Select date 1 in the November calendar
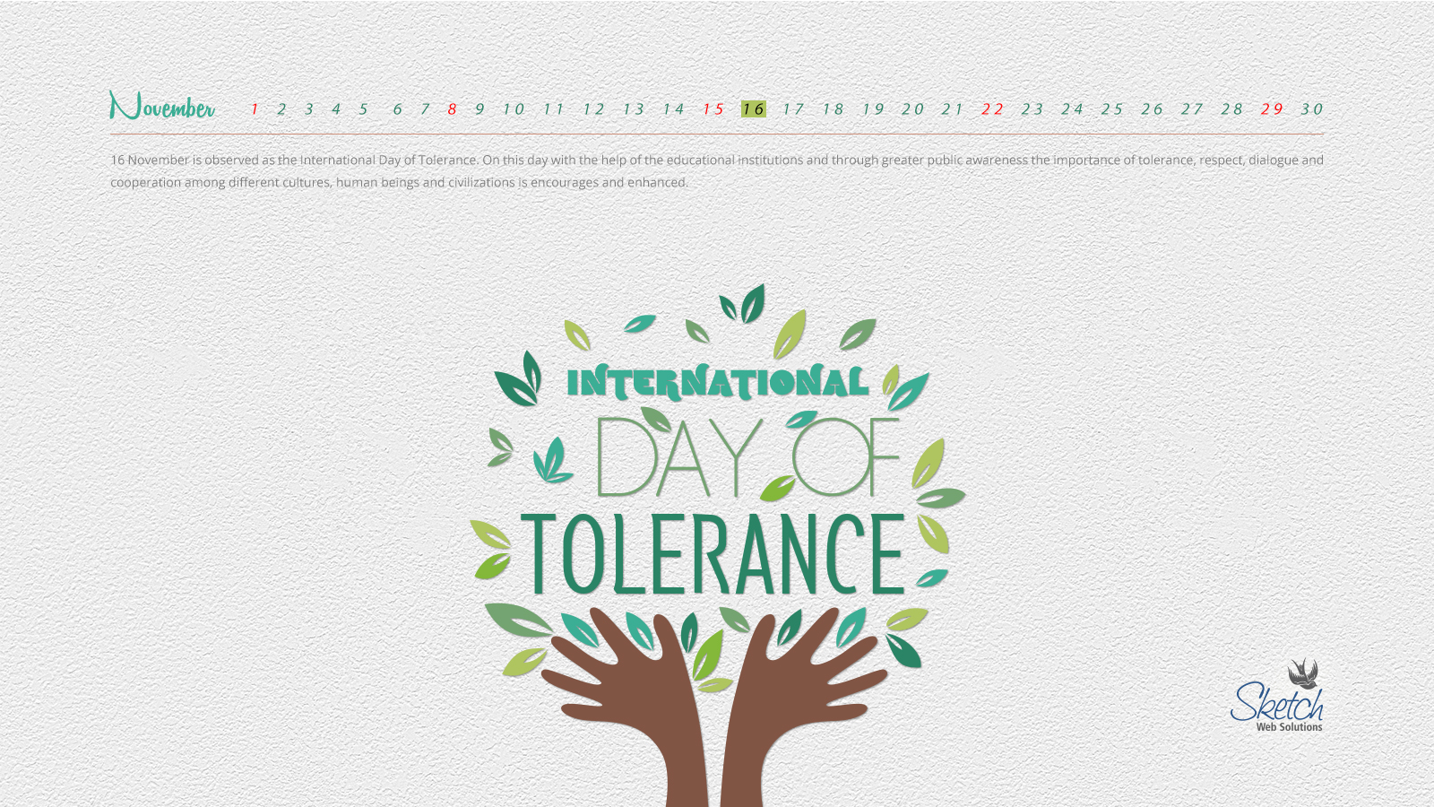This screenshot has width=1434, height=807. [255, 109]
